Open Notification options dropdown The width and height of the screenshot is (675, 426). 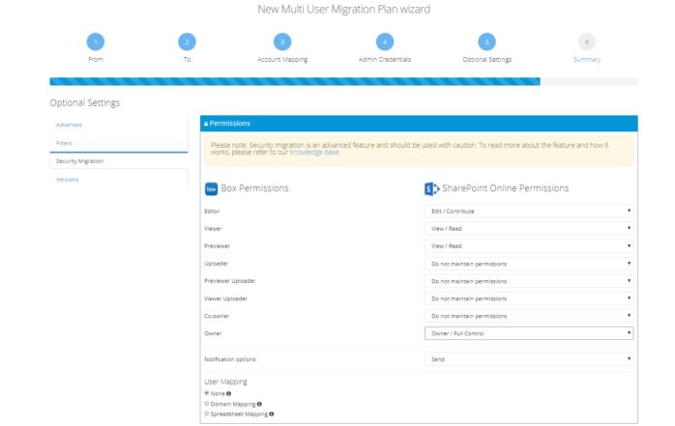[529, 359]
